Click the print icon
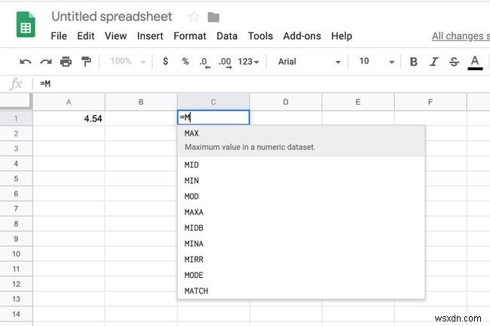 click(x=66, y=62)
